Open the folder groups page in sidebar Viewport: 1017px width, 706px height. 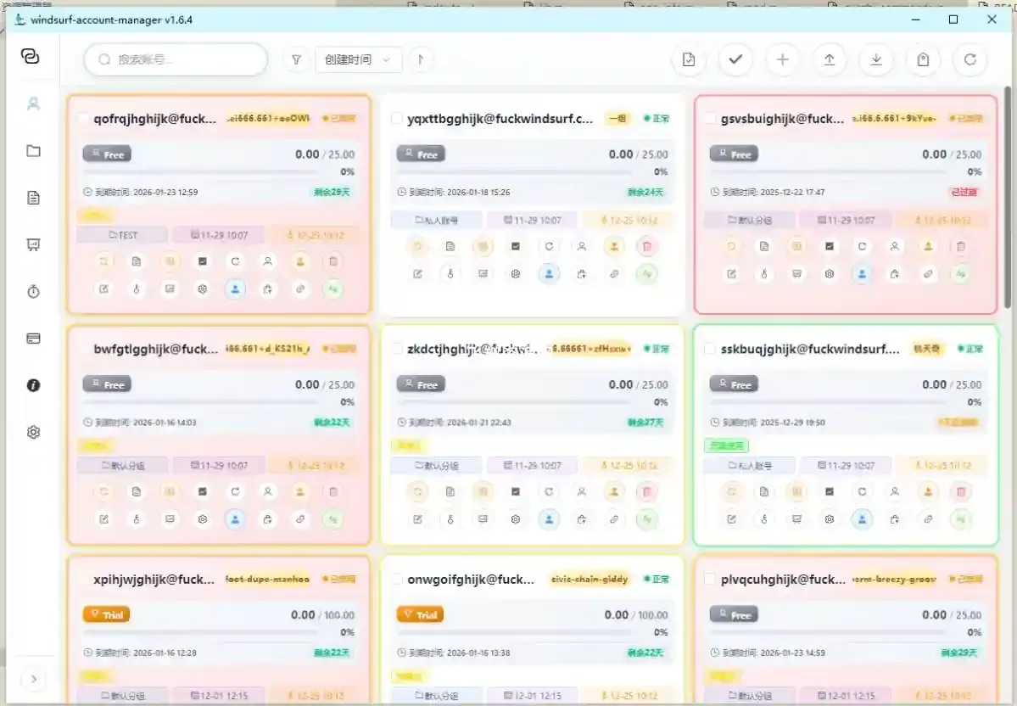pos(34,150)
